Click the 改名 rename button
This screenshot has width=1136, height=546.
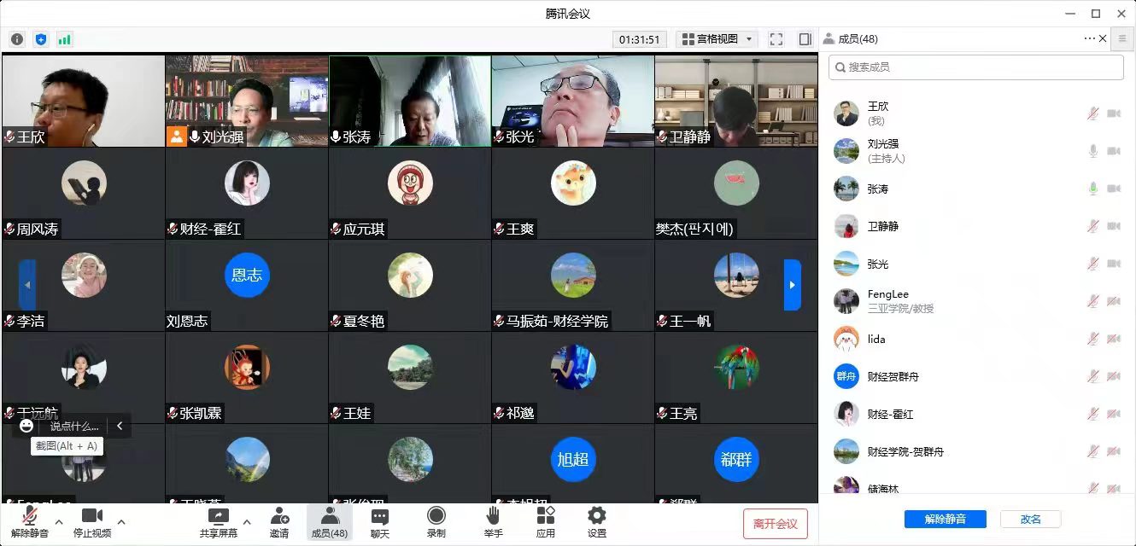coord(1030,519)
